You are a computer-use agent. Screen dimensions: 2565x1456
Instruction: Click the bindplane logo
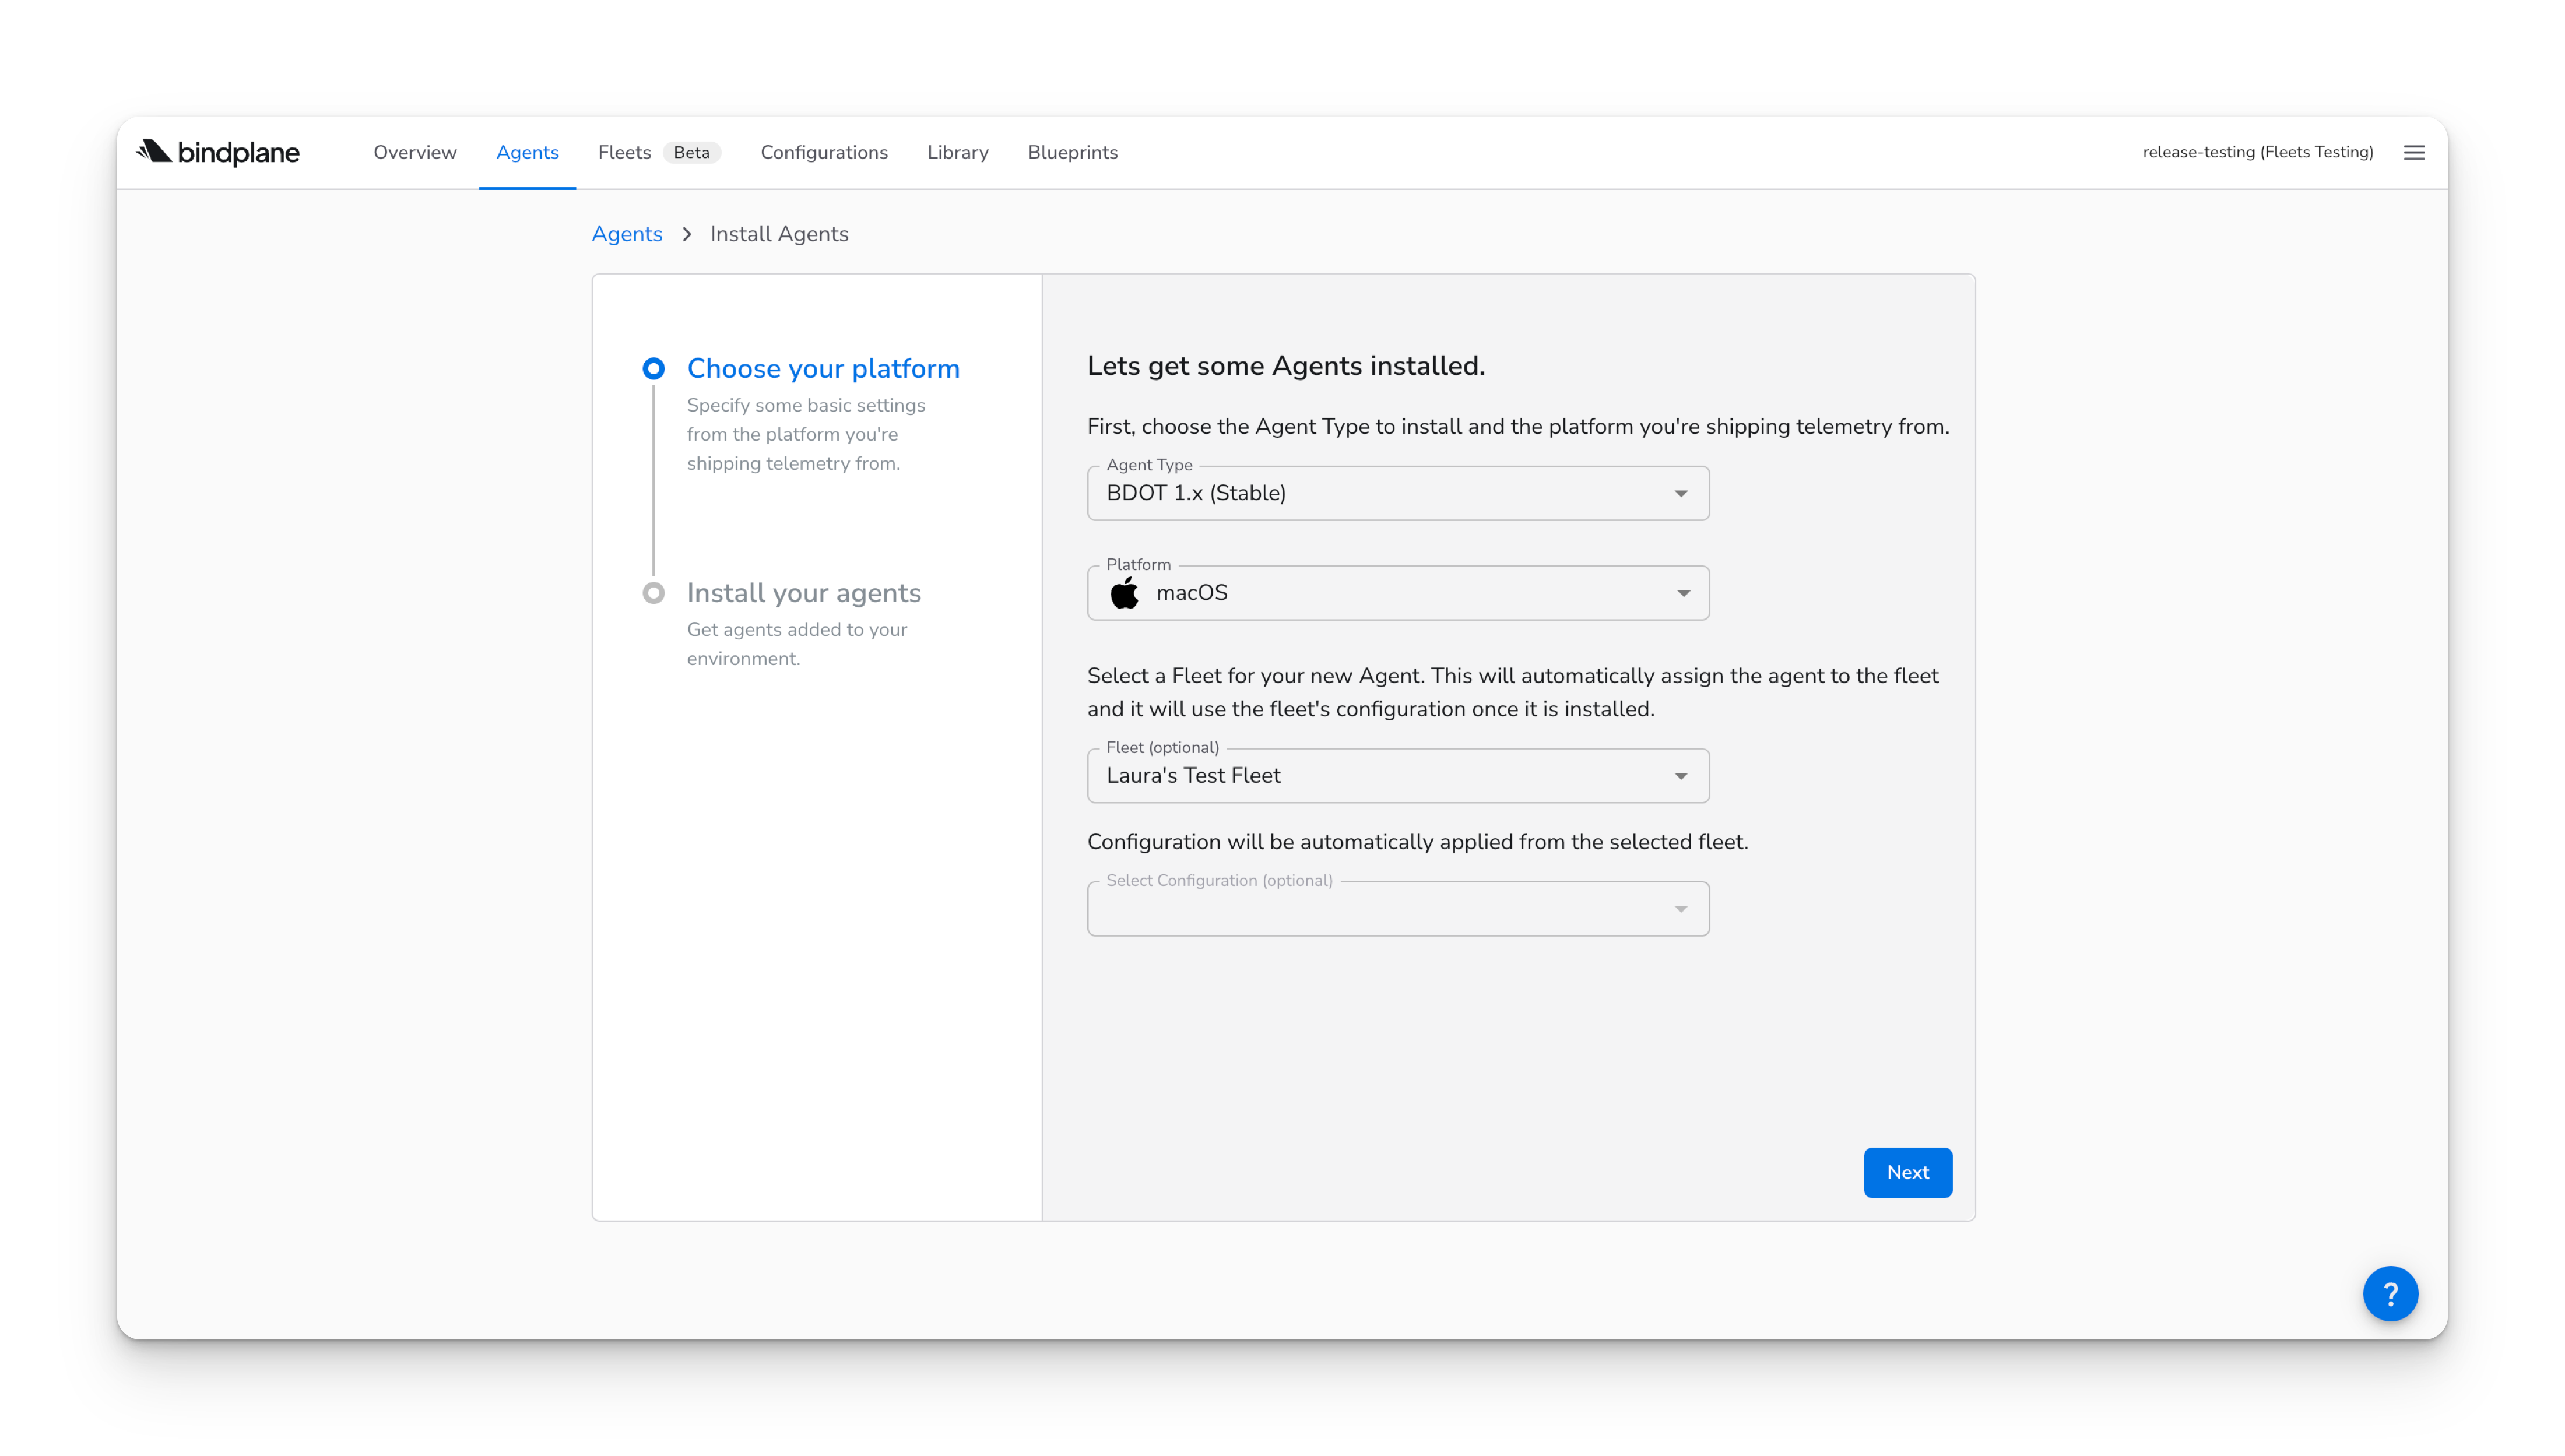[x=218, y=152]
